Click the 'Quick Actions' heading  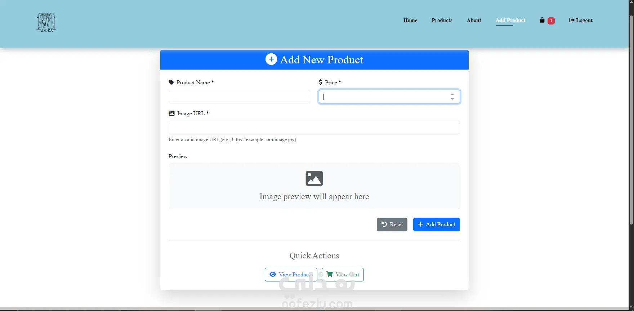pyautogui.click(x=314, y=256)
